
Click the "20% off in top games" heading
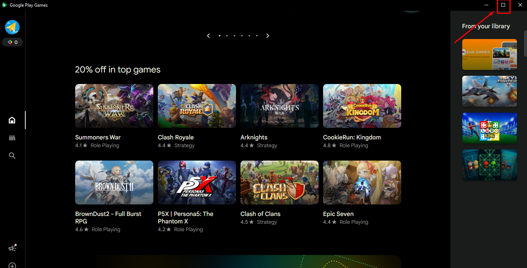[x=118, y=70]
